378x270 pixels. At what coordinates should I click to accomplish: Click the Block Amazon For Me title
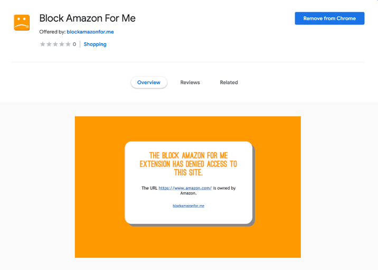(87, 18)
